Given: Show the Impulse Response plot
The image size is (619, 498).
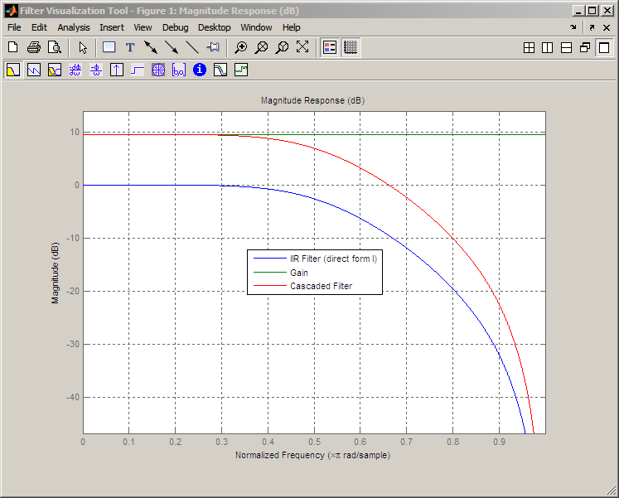Looking at the screenshot, I should pos(117,70).
